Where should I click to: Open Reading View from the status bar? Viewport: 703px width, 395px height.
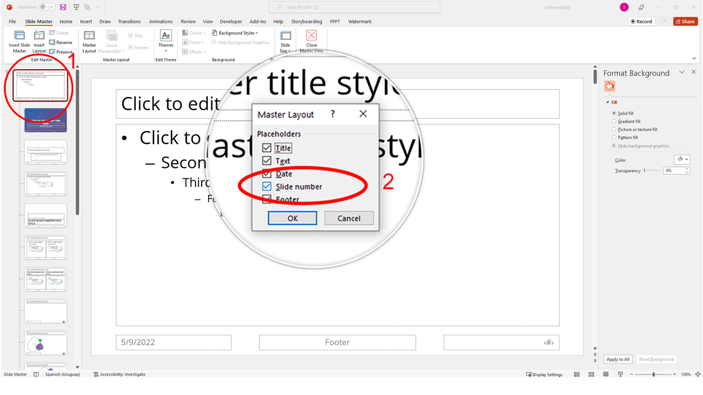(x=605, y=374)
